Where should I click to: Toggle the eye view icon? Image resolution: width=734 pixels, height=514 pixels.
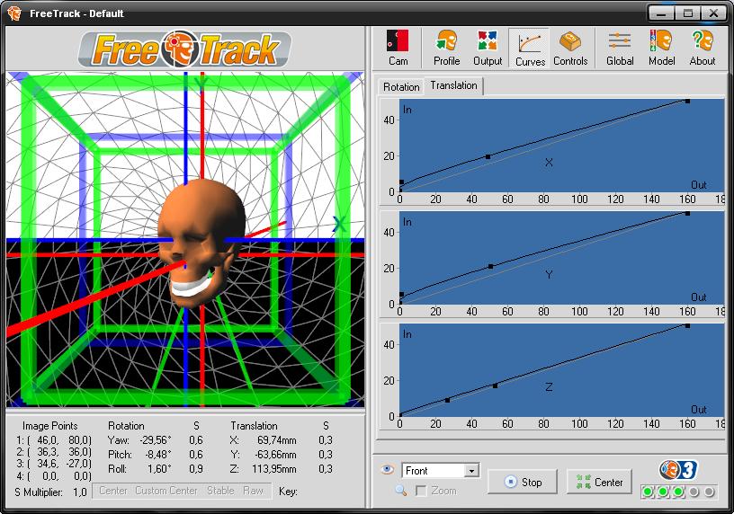(387, 470)
